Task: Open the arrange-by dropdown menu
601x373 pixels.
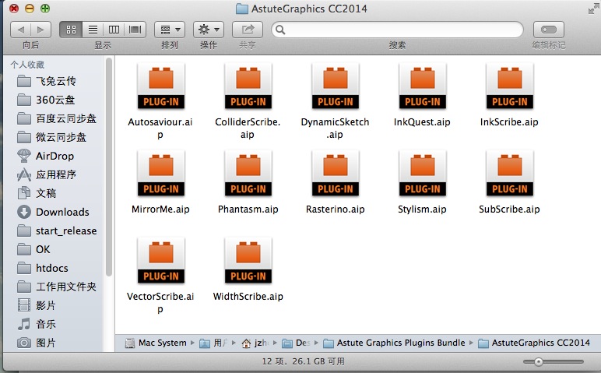Action: [x=169, y=30]
